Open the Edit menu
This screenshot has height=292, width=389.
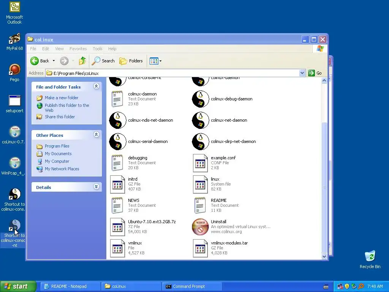click(46, 49)
